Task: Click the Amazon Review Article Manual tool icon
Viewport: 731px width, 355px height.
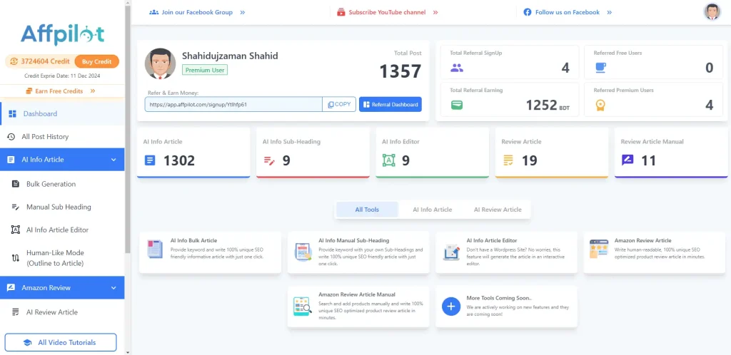Action: 302,306
